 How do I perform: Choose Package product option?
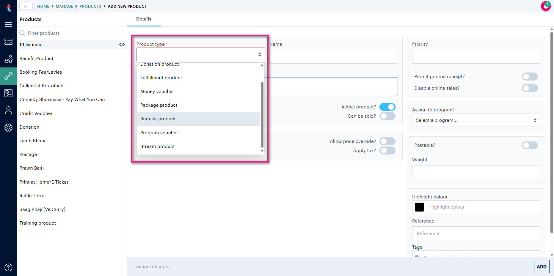coord(198,105)
